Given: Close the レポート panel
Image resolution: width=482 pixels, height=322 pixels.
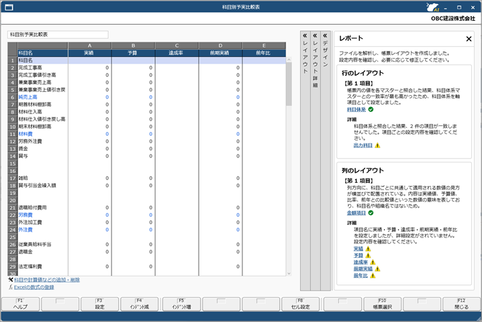Looking at the screenshot, I should click(469, 39).
